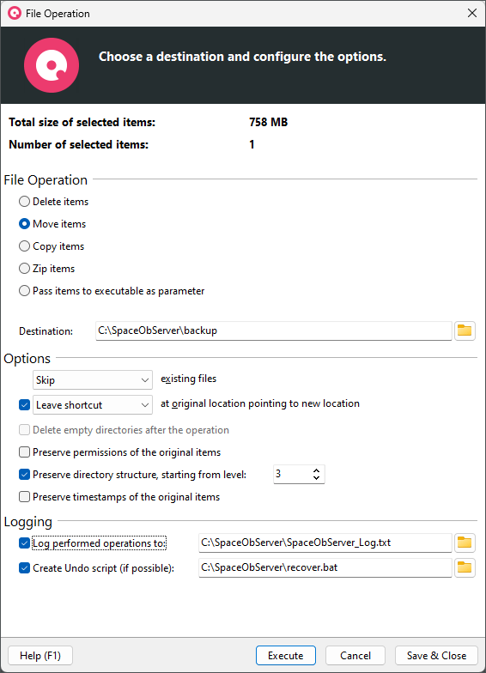This screenshot has width=486, height=673.
Task: Increase directory level with up arrow
Action: (316, 470)
